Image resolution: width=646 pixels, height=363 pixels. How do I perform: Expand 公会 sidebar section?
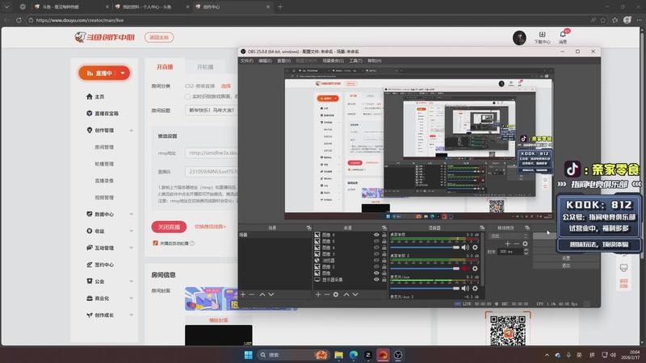tap(131, 282)
